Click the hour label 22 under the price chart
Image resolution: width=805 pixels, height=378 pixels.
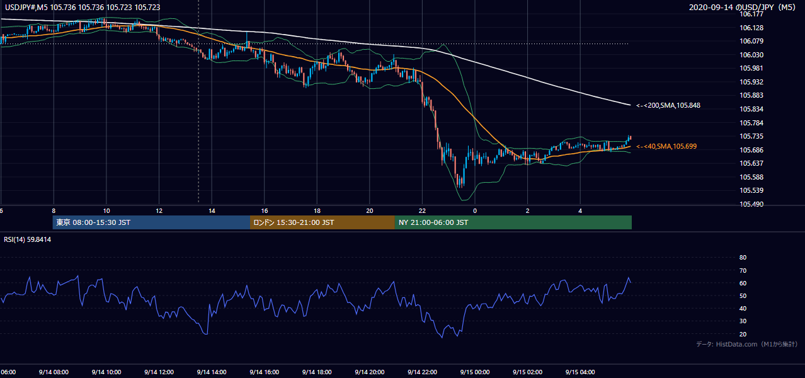coord(422,211)
